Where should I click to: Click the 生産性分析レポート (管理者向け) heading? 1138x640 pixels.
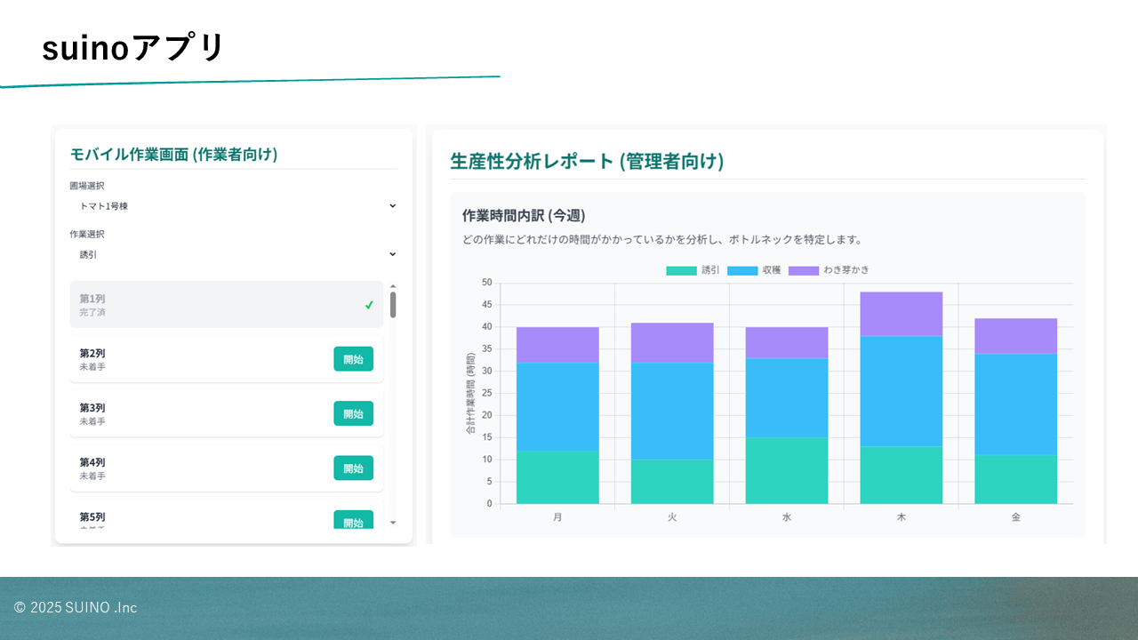click(x=587, y=161)
